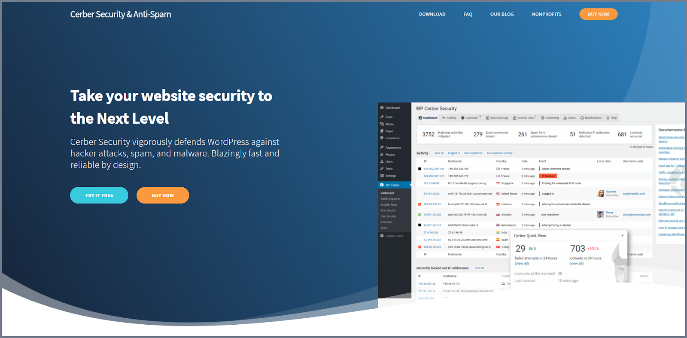Click the Lebanon flag icon

point(498,204)
